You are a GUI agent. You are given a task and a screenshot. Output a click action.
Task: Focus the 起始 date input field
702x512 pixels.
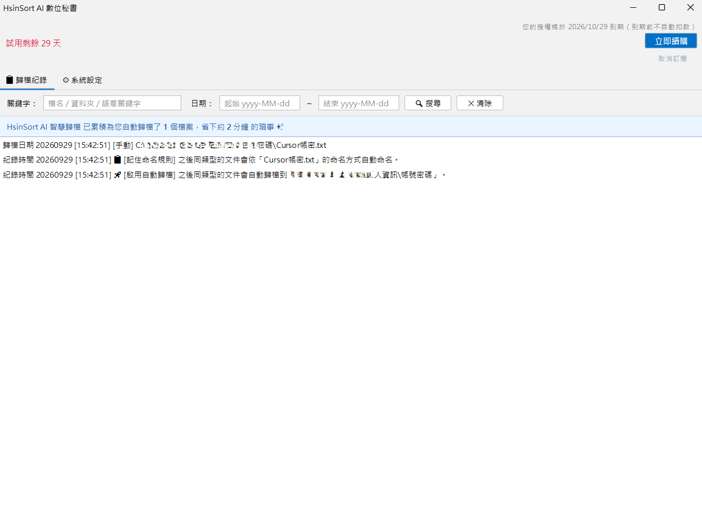pos(260,103)
